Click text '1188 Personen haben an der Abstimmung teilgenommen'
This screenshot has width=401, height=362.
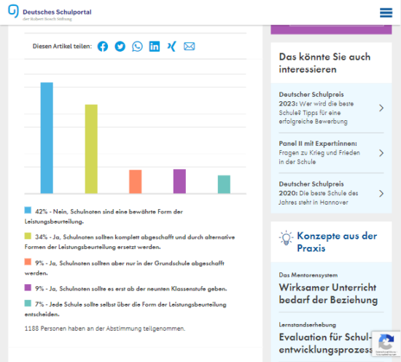[105, 328]
